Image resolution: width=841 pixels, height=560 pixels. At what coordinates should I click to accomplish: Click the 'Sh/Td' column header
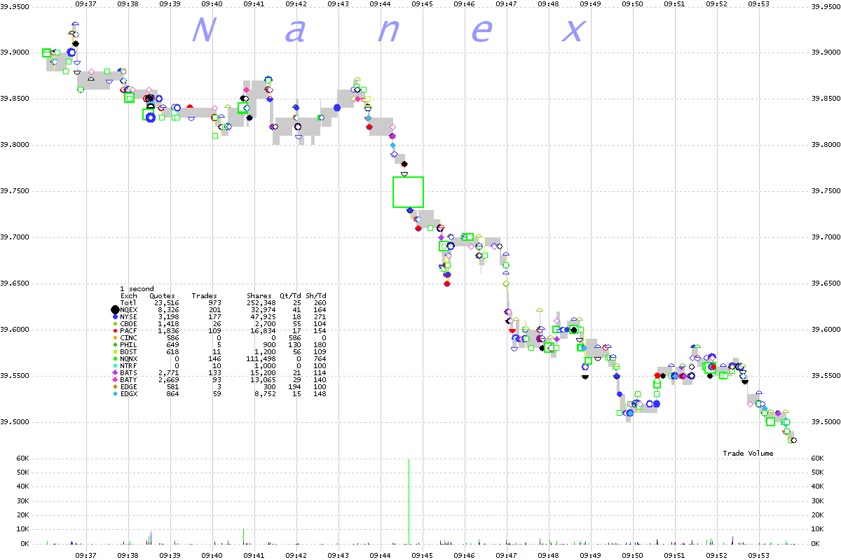pos(317,296)
